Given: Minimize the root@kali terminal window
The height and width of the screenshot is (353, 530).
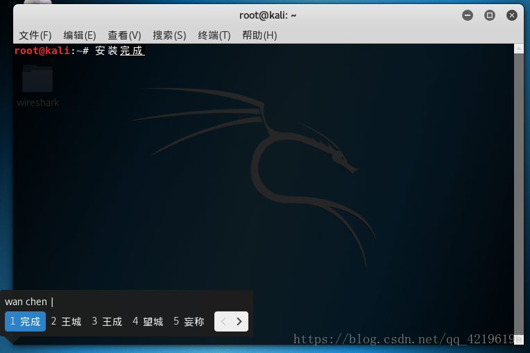Looking at the screenshot, I should (468, 15).
